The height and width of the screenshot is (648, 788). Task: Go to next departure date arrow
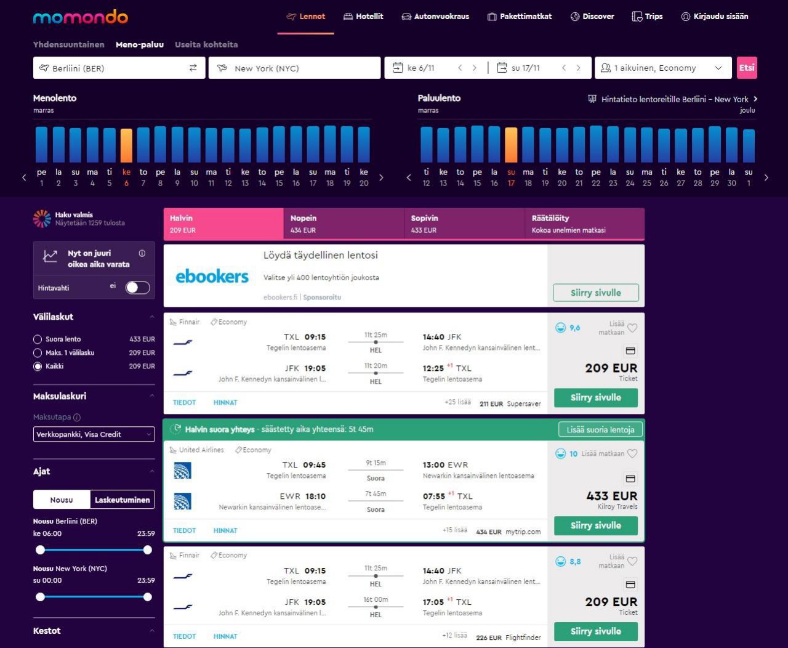click(475, 68)
